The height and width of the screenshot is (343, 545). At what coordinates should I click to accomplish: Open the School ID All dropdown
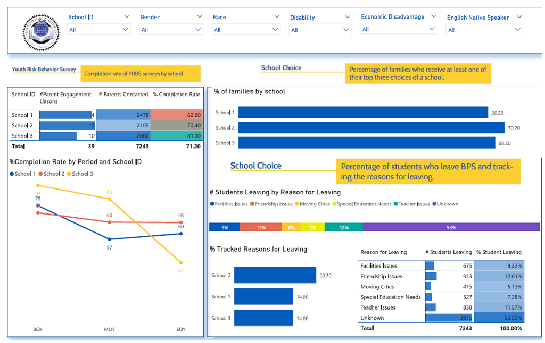98,30
